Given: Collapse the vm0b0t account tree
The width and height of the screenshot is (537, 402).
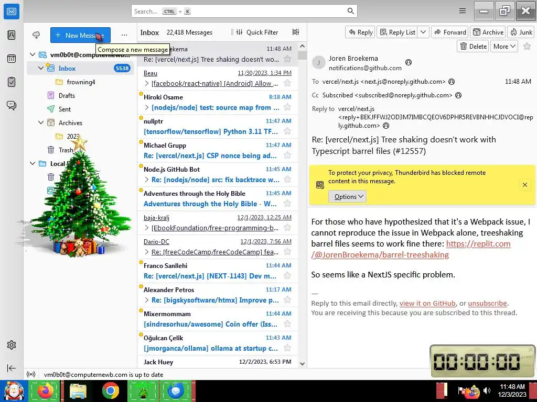Looking at the screenshot, I should [x=33, y=54].
